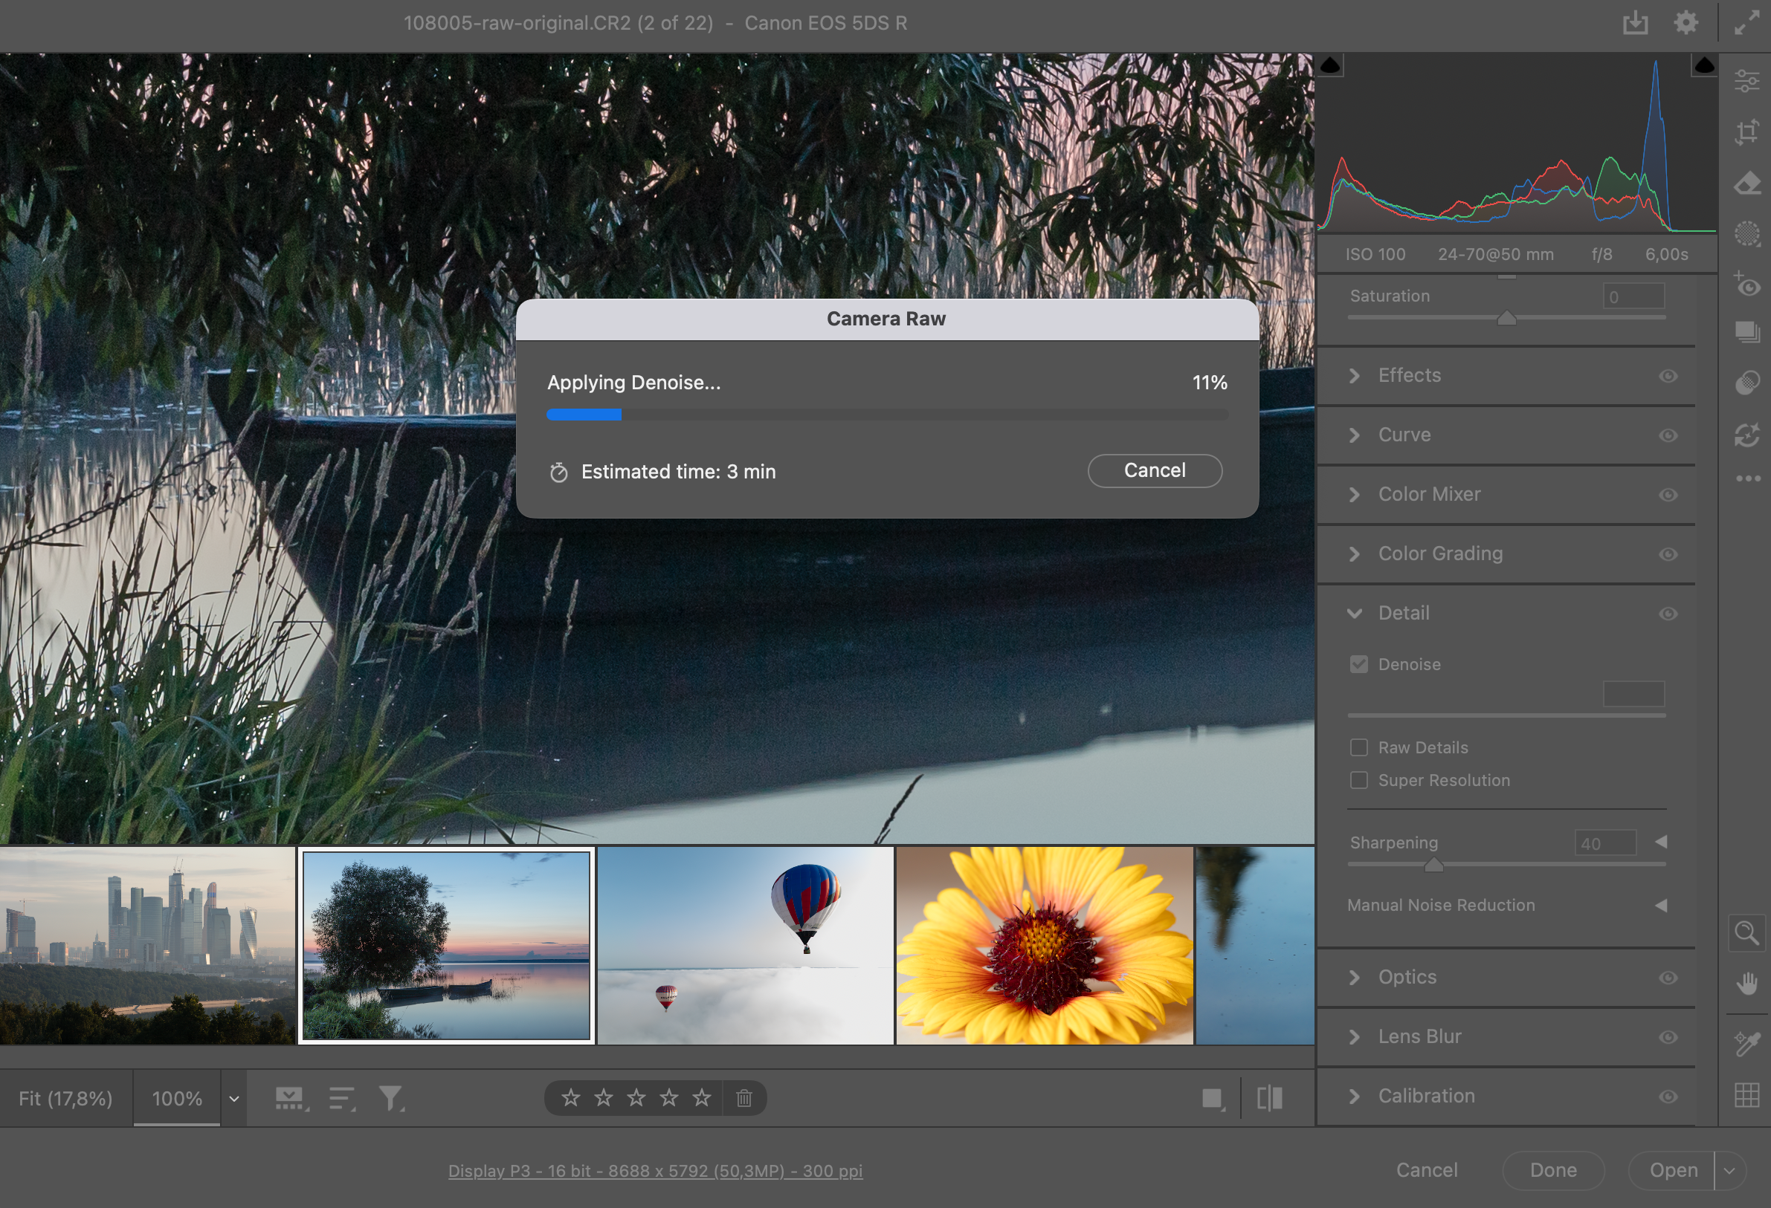This screenshot has height=1208, width=1771.
Task: Open the Red Eye removal tool
Action: coord(1746,285)
